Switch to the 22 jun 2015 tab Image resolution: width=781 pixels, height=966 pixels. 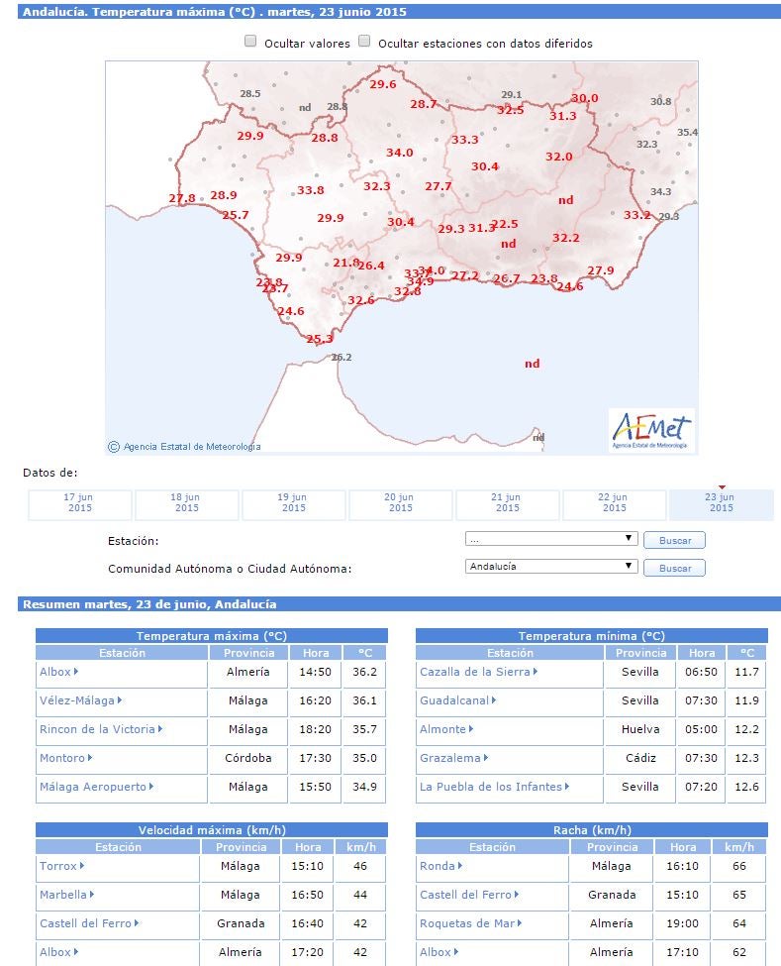(614, 504)
